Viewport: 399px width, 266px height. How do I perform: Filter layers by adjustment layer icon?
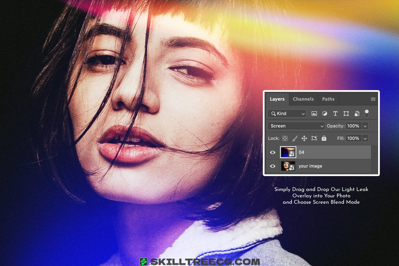pos(324,114)
